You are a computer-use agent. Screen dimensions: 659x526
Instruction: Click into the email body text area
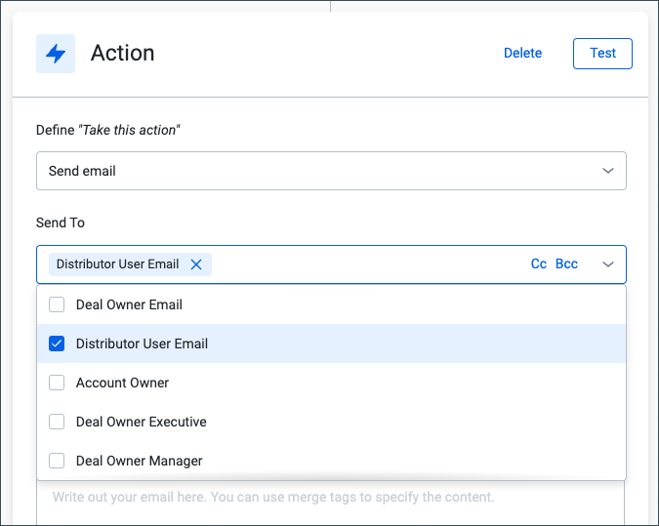point(331,503)
